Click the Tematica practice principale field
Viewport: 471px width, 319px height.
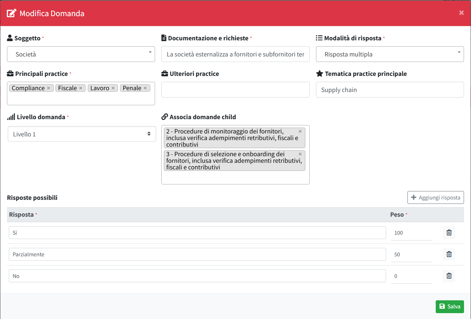[389, 90]
